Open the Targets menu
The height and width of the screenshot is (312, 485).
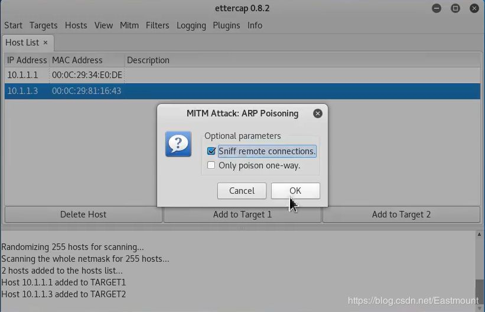click(44, 25)
